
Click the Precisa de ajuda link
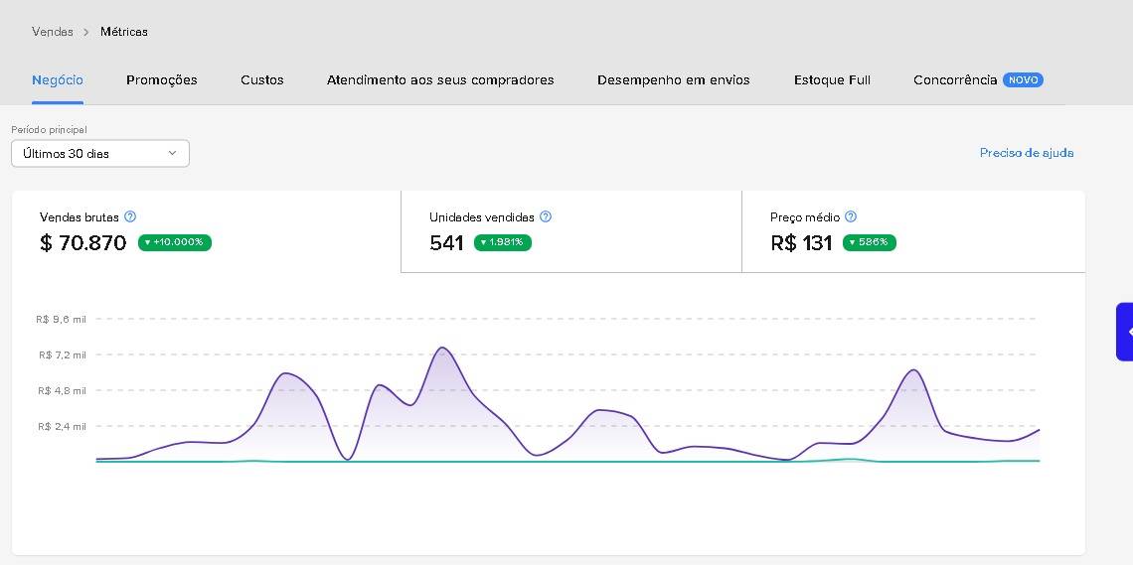pyautogui.click(x=1027, y=153)
